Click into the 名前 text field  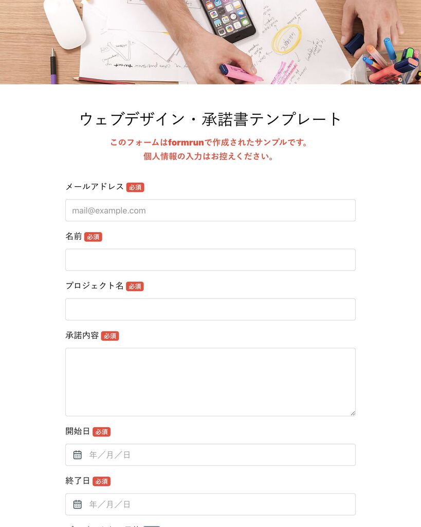tap(210, 260)
